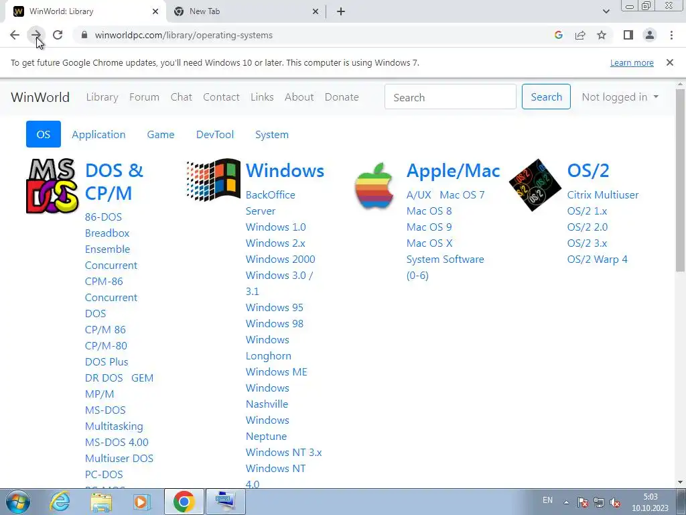Click the browser forward arrow button

pos(36,35)
